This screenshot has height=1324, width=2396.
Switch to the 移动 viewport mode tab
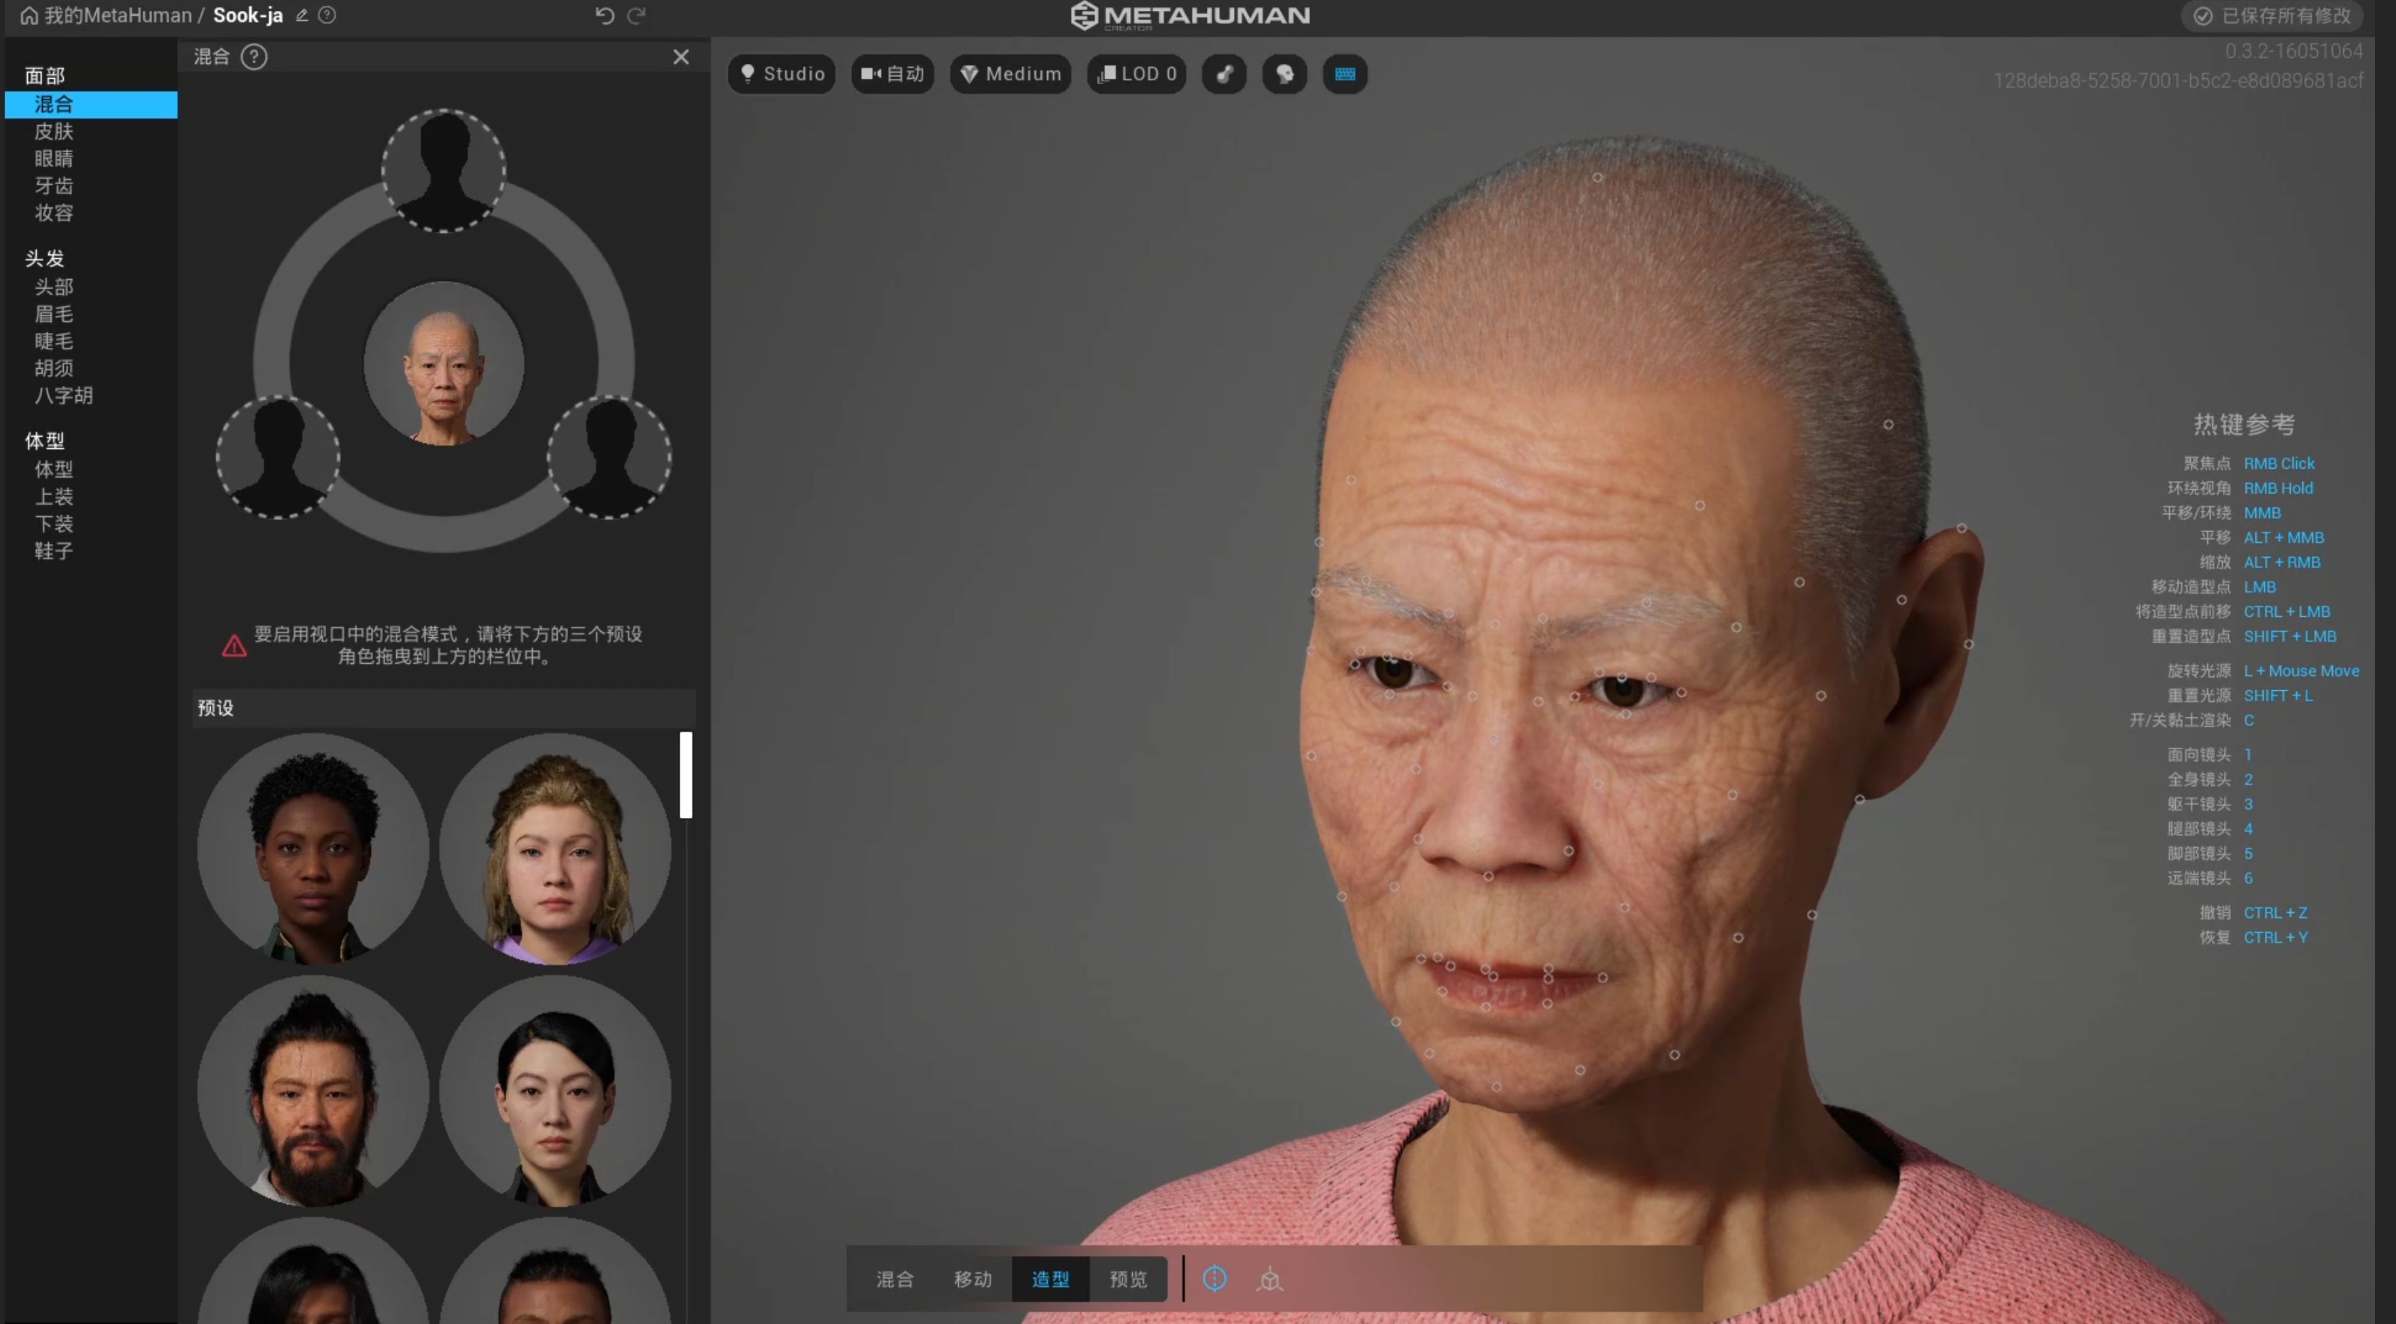(x=973, y=1279)
